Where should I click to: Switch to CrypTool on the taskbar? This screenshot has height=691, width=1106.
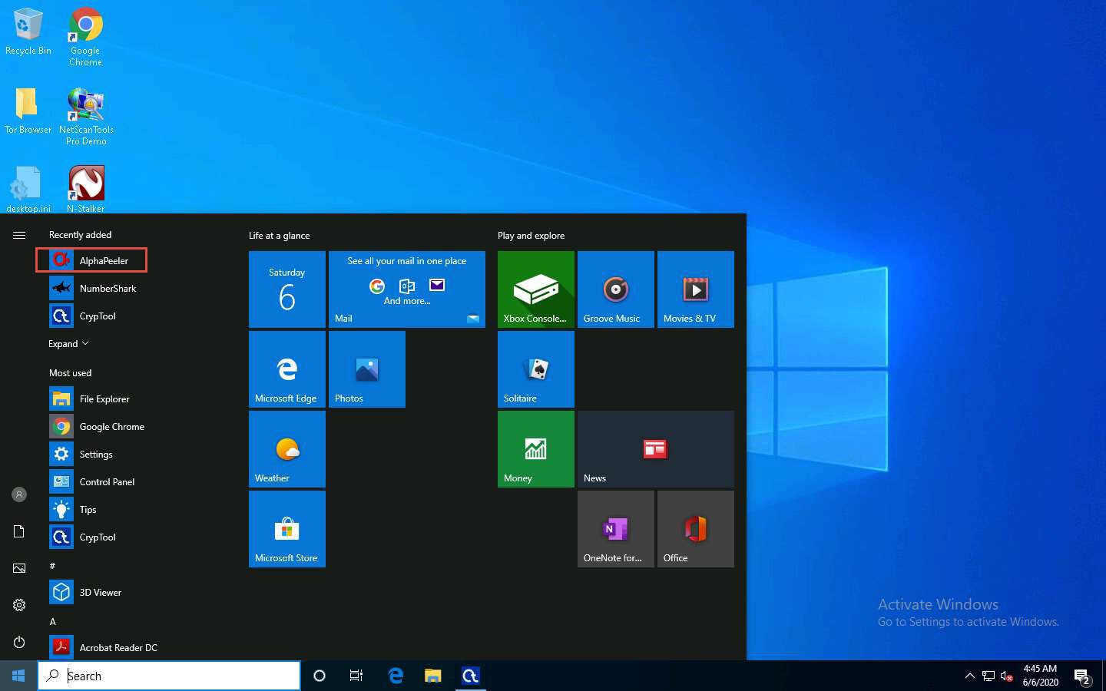[x=470, y=676]
